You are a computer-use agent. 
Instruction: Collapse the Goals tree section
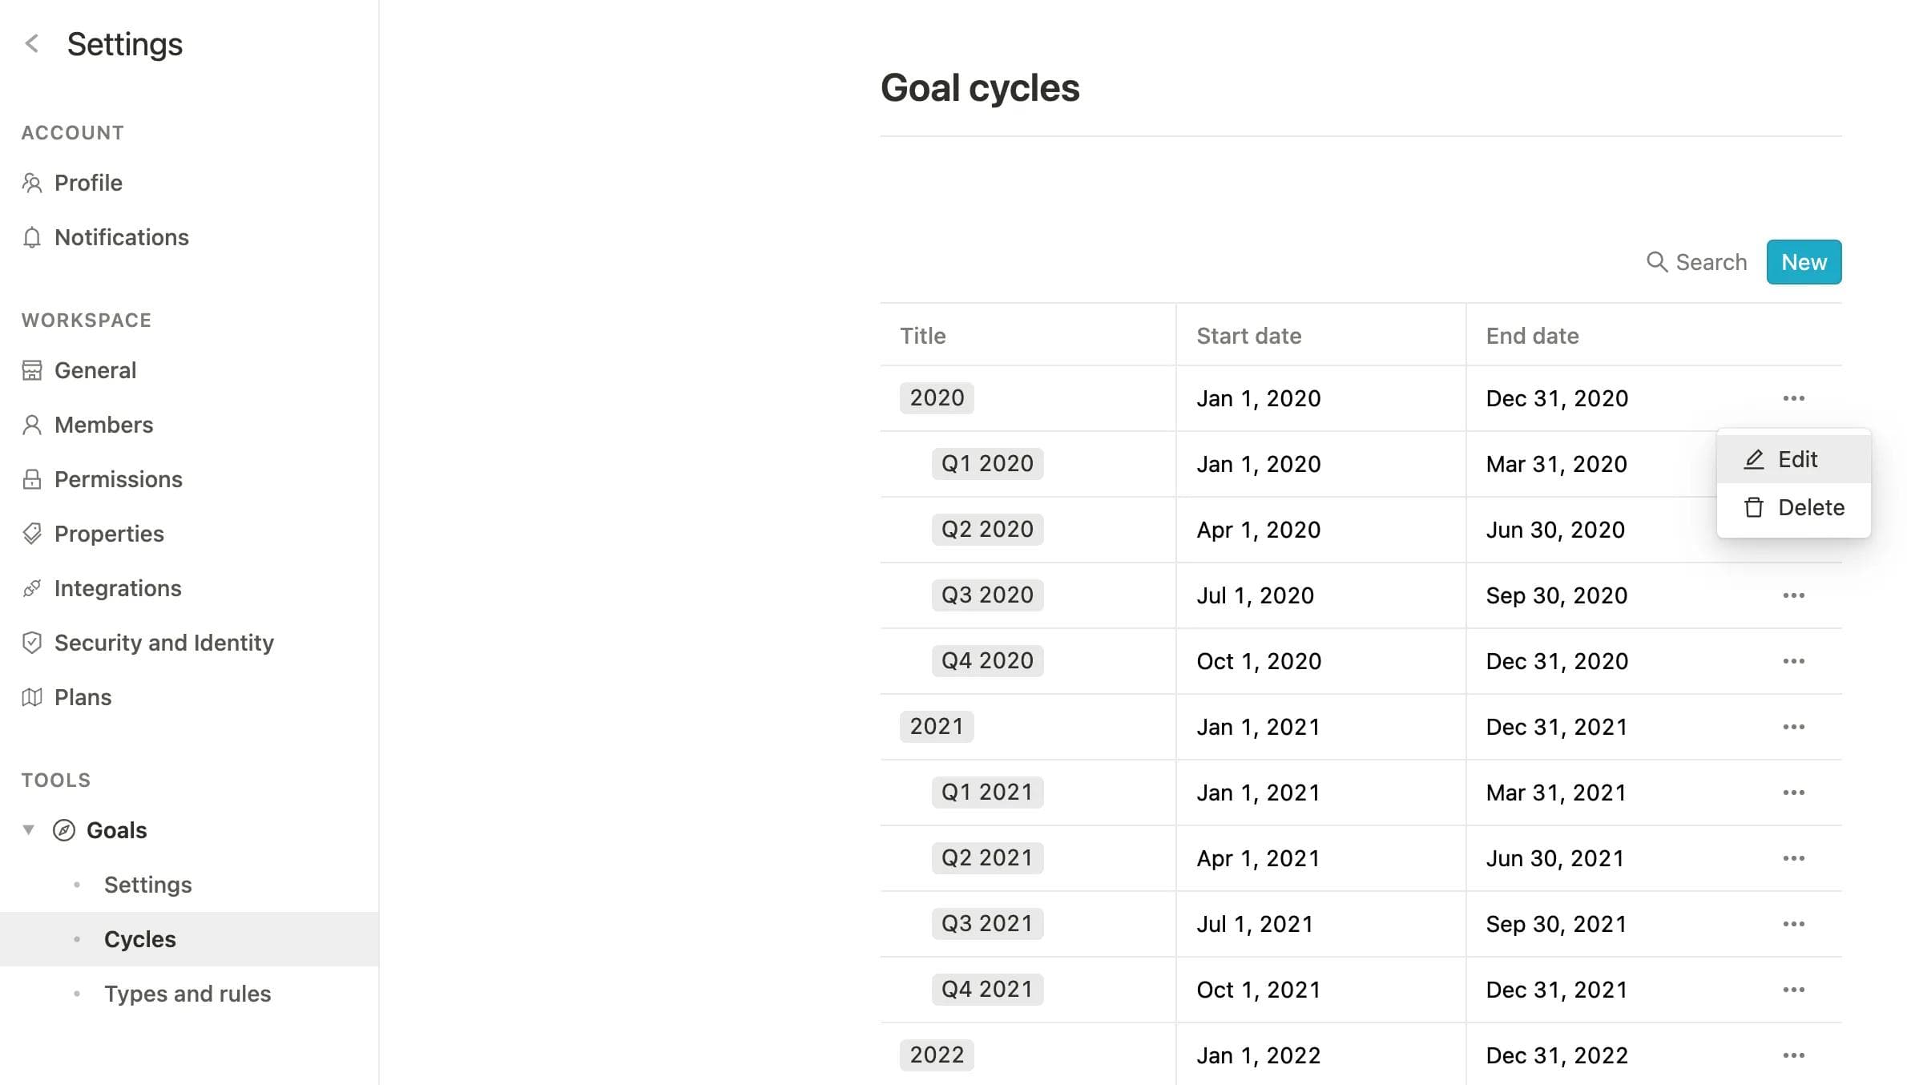(29, 829)
